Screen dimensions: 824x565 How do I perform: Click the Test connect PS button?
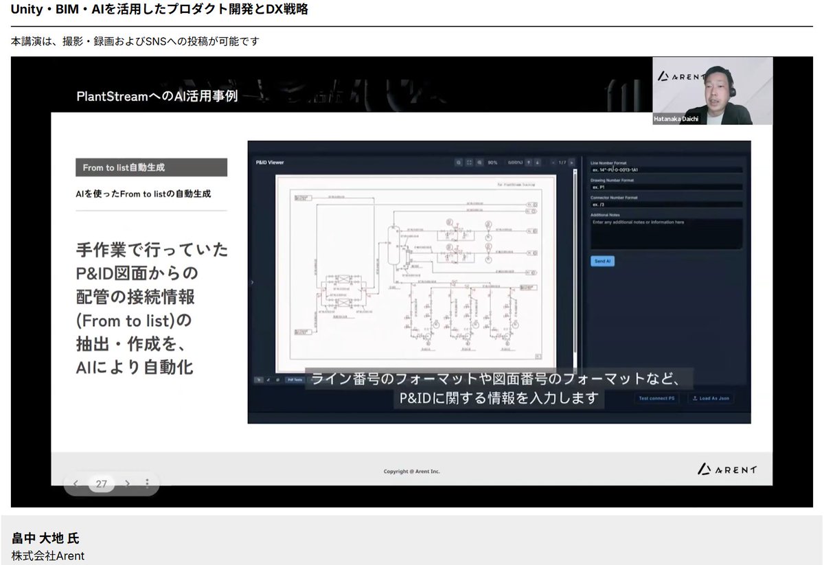tap(656, 398)
